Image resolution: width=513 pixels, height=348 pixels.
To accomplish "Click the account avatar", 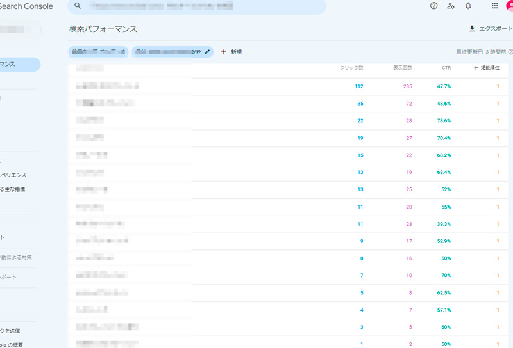I will pyautogui.click(x=509, y=6).
